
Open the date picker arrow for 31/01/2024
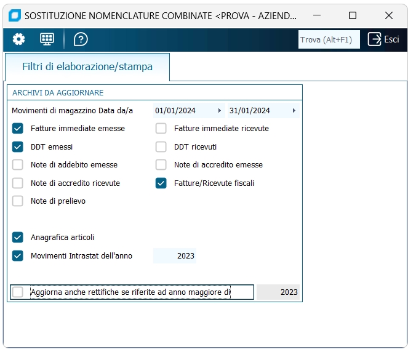(x=294, y=111)
